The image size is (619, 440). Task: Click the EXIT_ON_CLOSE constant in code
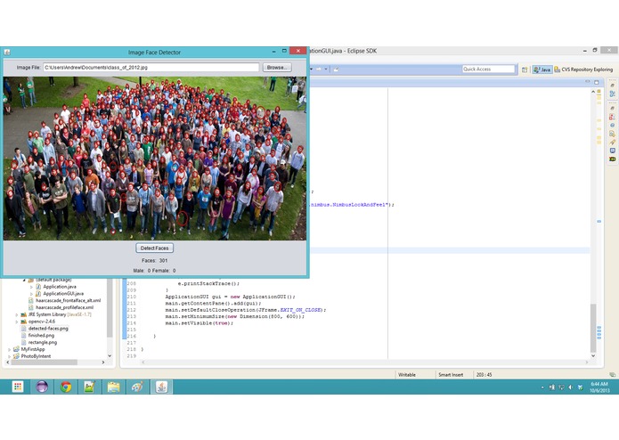coord(301,310)
